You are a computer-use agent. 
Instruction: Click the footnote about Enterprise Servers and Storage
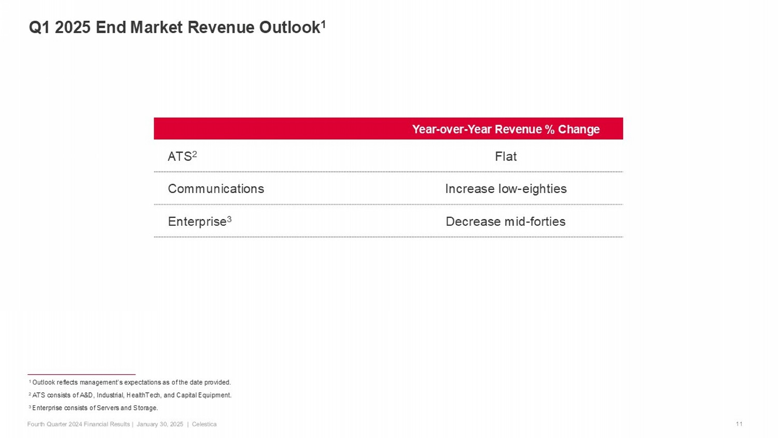click(x=94, y=408)
